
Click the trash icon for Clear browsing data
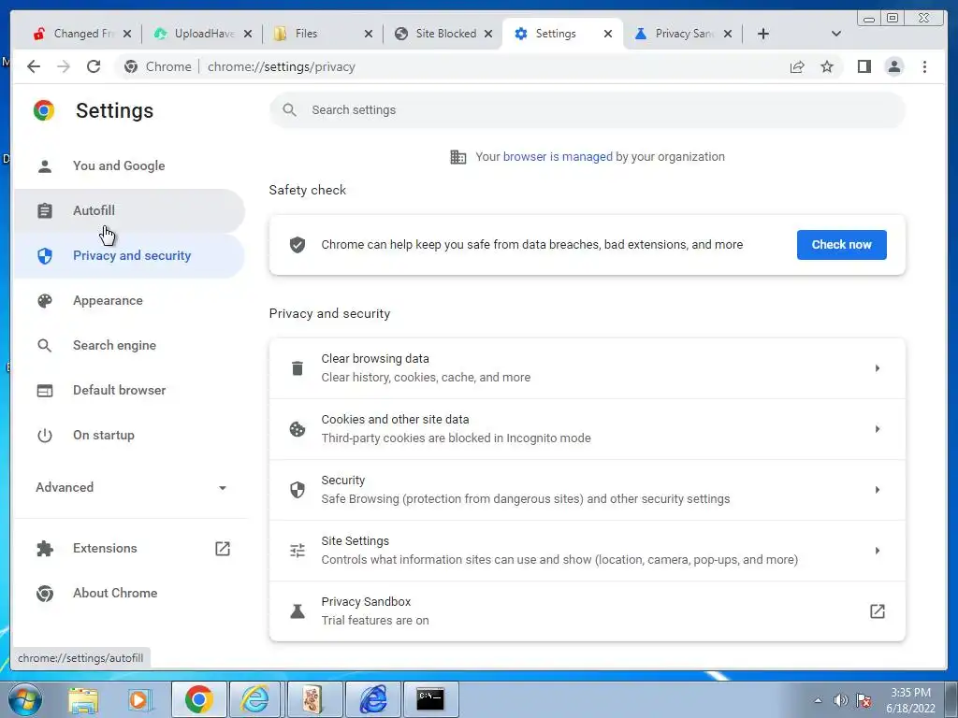click(297, 368)
